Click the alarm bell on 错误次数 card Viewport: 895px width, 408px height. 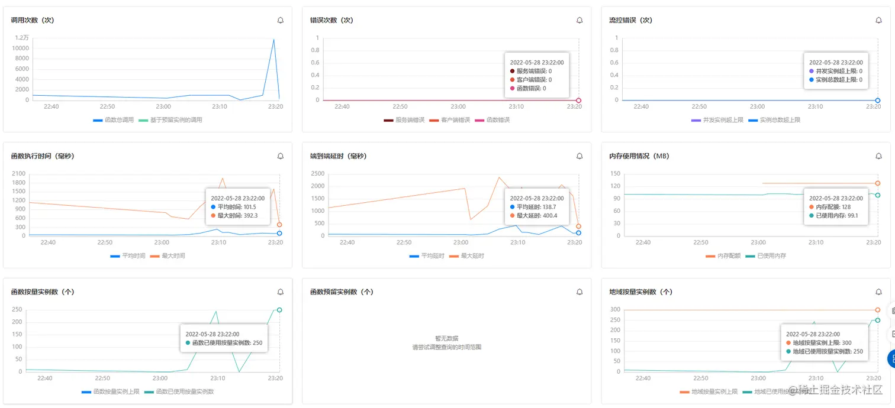point(580,20)
